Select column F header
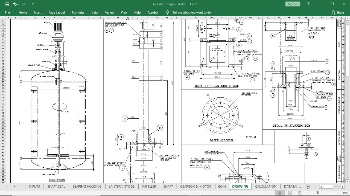The height and width of the screenshot is (196, 350). [x=54, y=18]
